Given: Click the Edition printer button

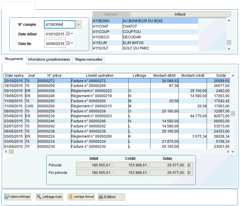Looking at the screenshot, I should coord(111,197).
